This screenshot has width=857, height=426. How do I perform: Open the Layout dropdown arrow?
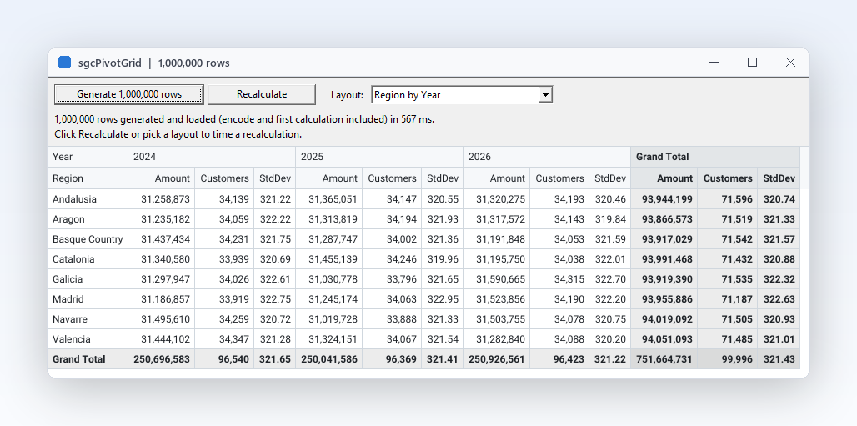(545, 94)
